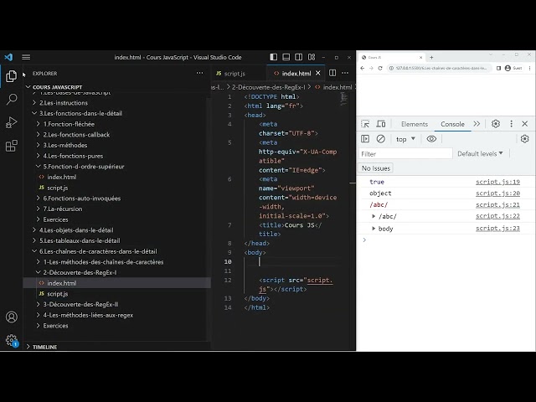The image size is (536, 402).
Task: Toggle the console sidebar icon
Action: (365, 139)
